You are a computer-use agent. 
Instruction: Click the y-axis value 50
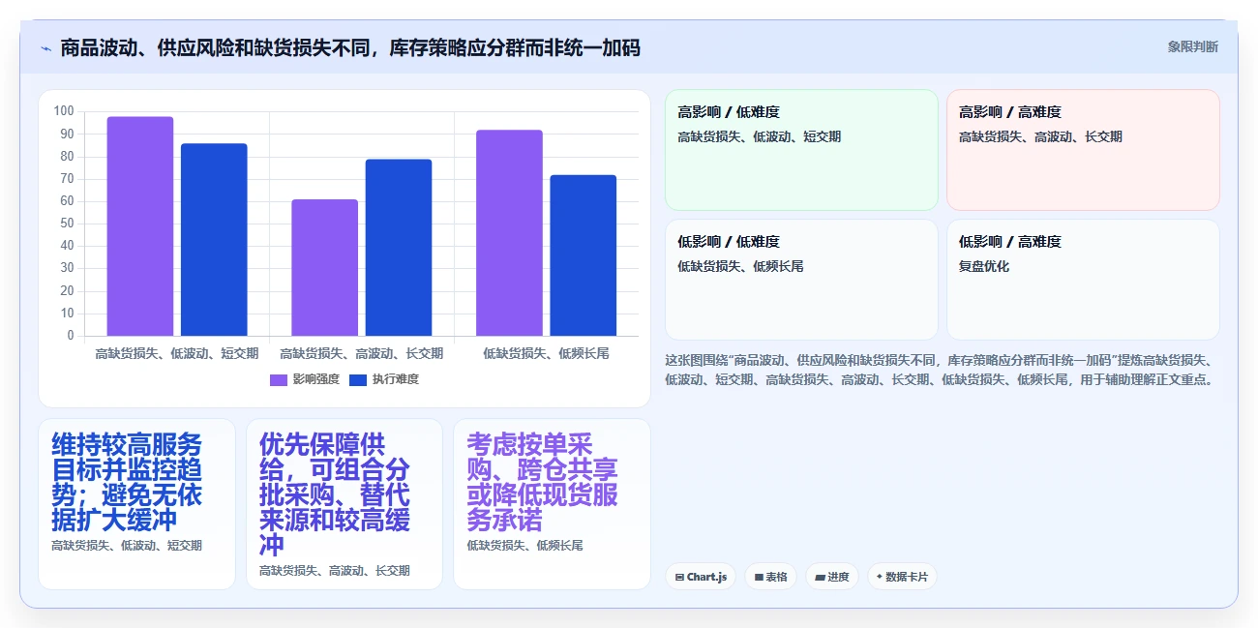tap(67, 224)
